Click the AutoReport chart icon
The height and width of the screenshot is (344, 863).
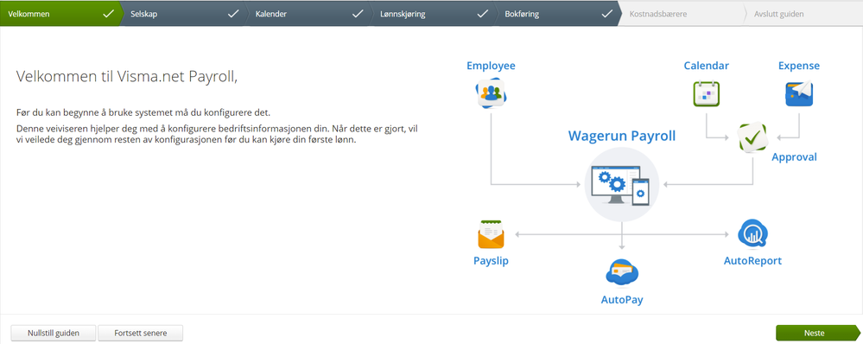(x=752, y=234)
